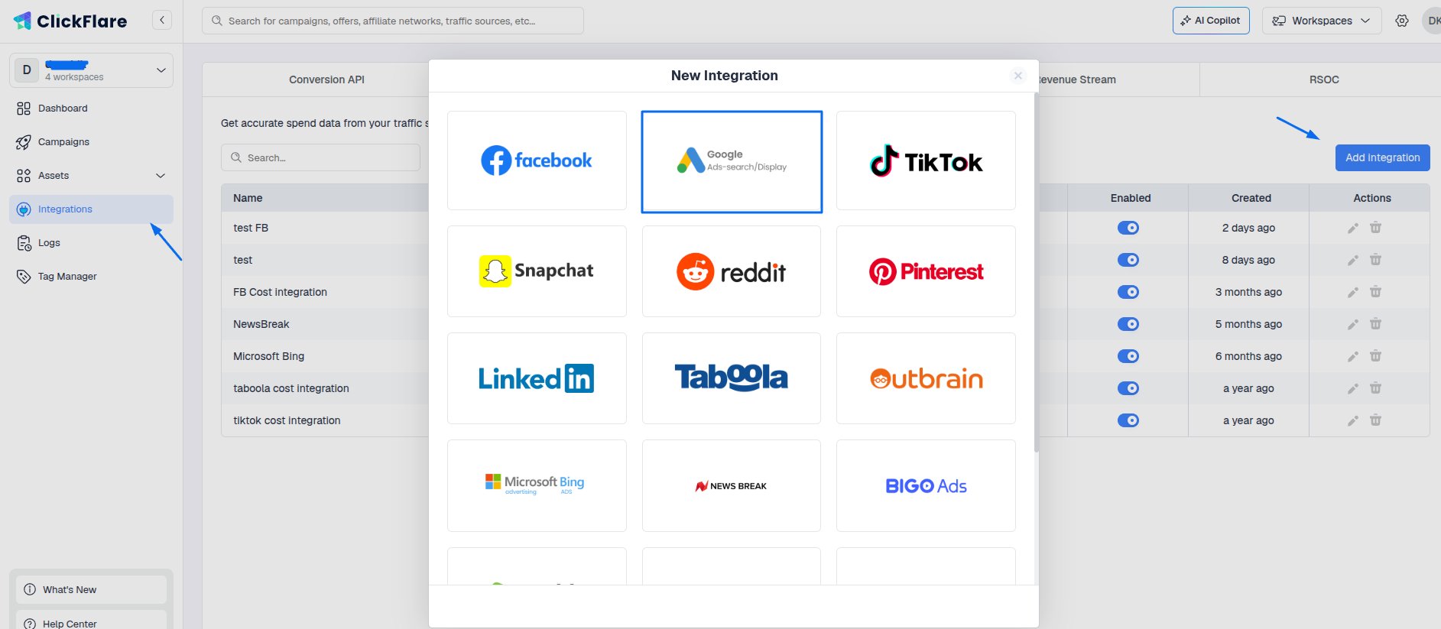Image resolution: width=1441 pixels, height=629 pixels.
Task: Delete the test FB integration
Action: (1375, 228)
